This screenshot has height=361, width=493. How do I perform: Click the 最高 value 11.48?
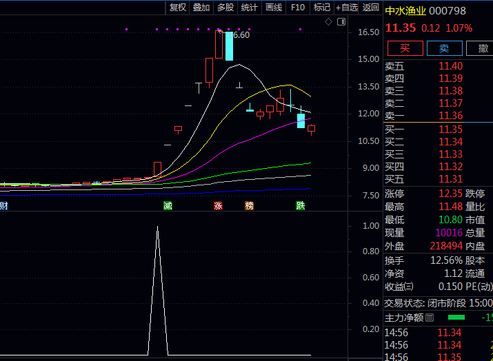point(450,207)
